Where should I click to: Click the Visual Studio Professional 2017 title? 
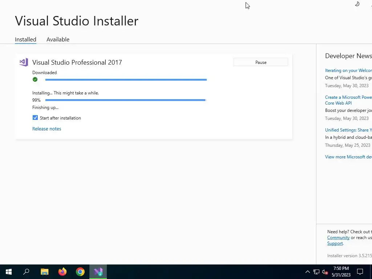click(x=77, y=62)
